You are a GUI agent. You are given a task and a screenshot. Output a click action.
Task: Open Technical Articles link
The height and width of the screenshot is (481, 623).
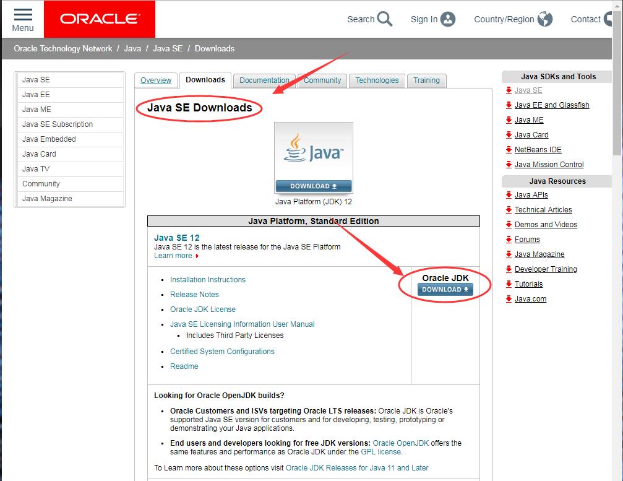(x=543, y=209)
